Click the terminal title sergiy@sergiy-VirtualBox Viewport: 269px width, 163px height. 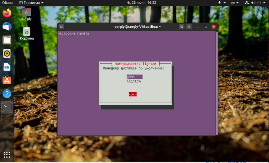coord(137,27)
